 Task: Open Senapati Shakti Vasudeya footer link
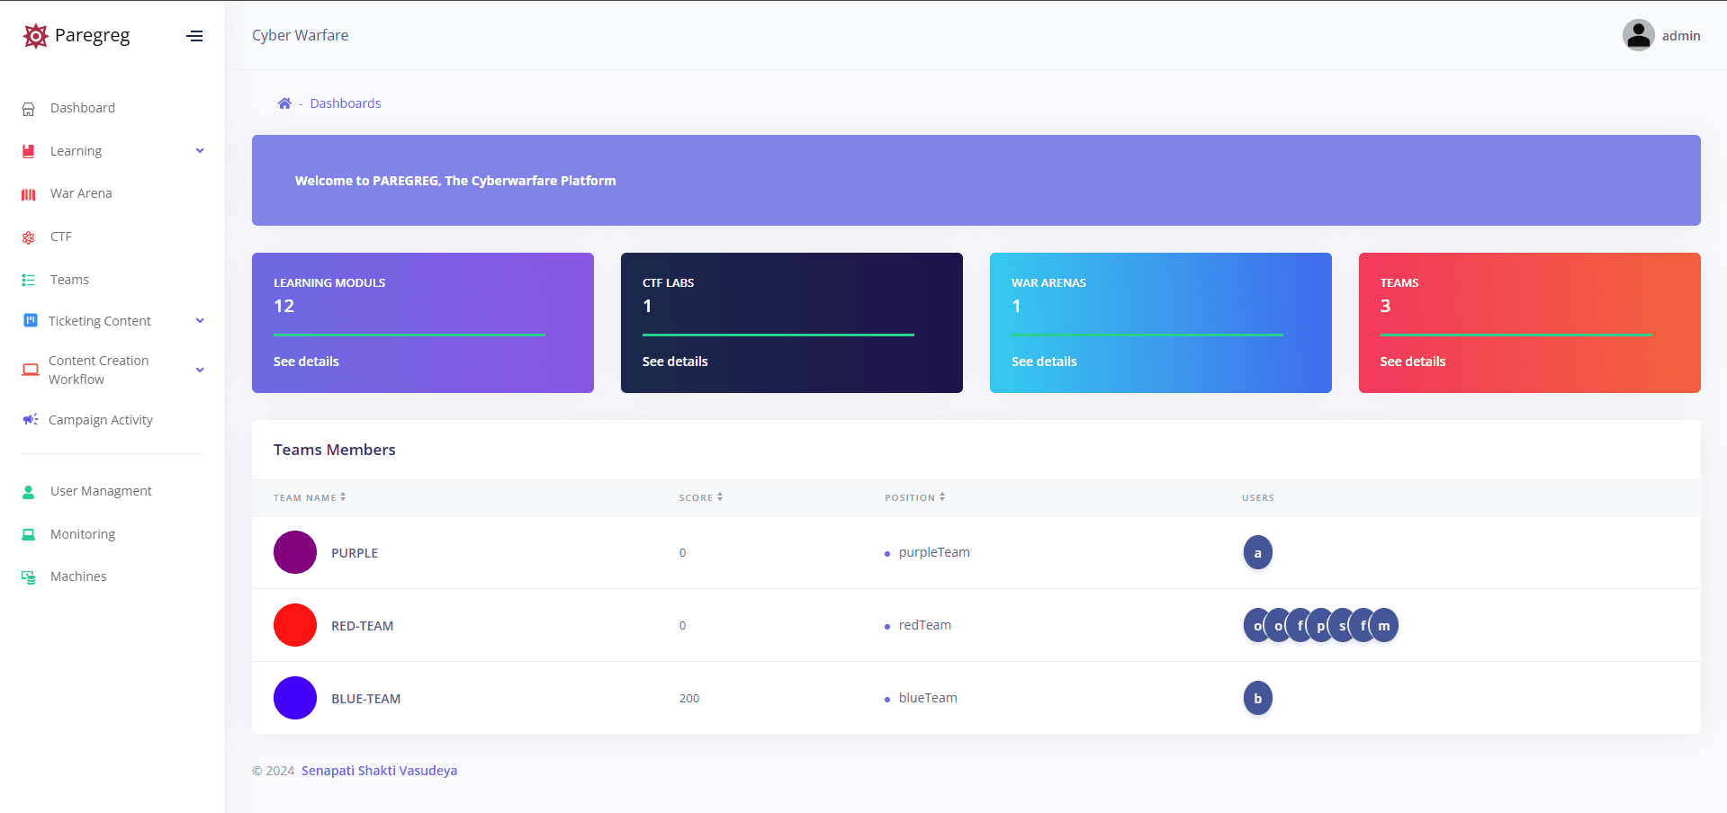point(379,771)
